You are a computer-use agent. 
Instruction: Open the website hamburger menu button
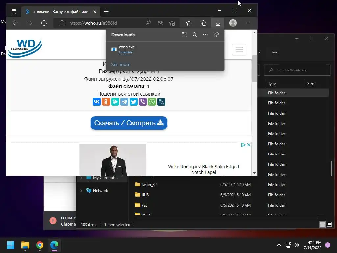pos(239,50)
